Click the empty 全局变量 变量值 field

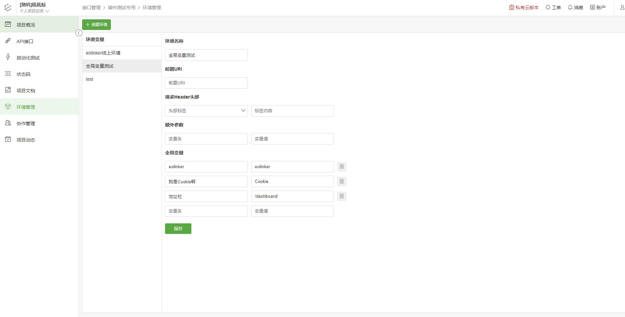293,211
